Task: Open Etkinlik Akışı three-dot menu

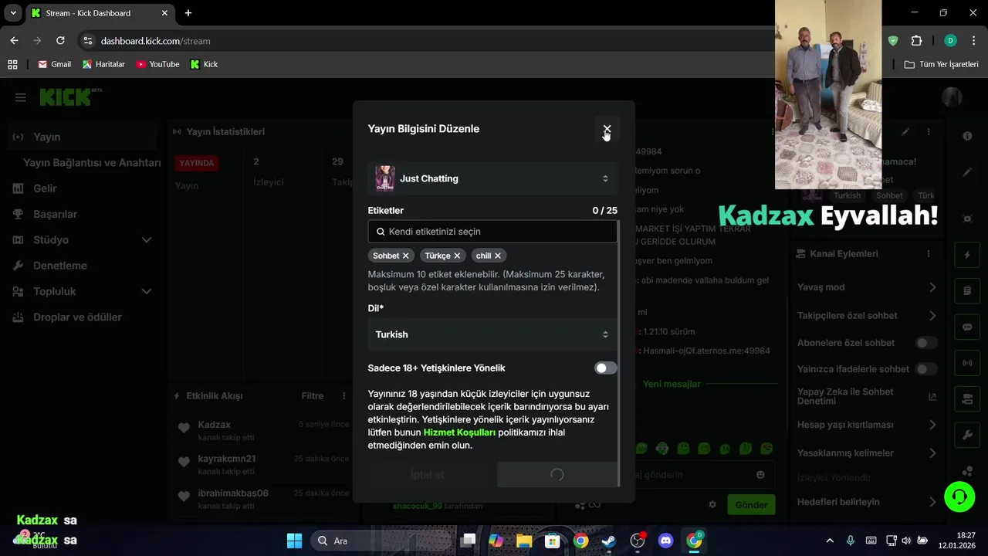Action: click(x=344, y=396)
